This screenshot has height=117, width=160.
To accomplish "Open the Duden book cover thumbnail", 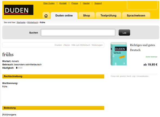I will tap(119, 54).
